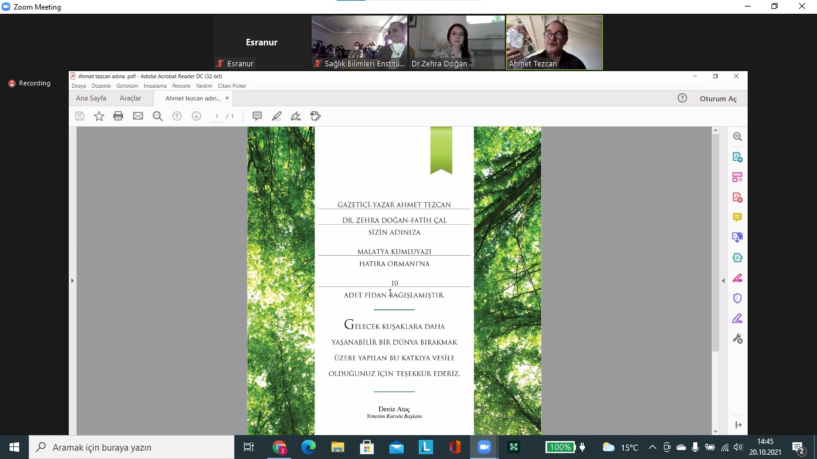Show hidden system tray icons chevron
The width and height of the screenshot is (817, 459).
(x=652, y=447)
